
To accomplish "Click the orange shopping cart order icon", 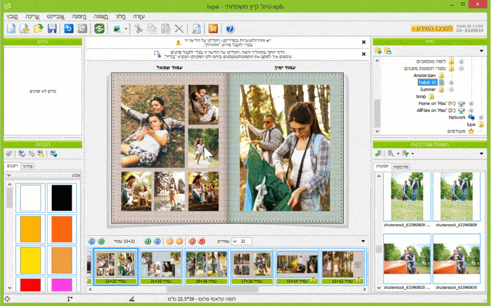I will pos(213,29).
